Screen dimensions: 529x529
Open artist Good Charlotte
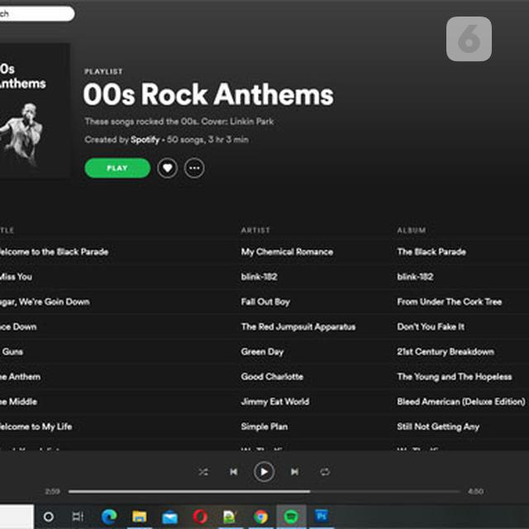(272, 377)
